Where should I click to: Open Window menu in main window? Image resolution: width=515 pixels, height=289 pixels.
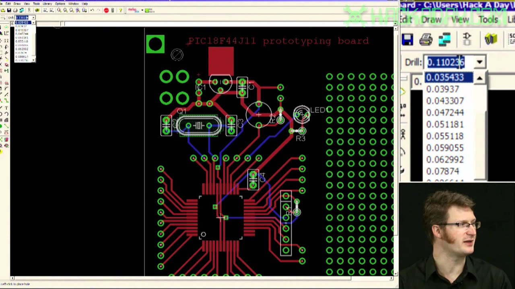pos(74,4)
